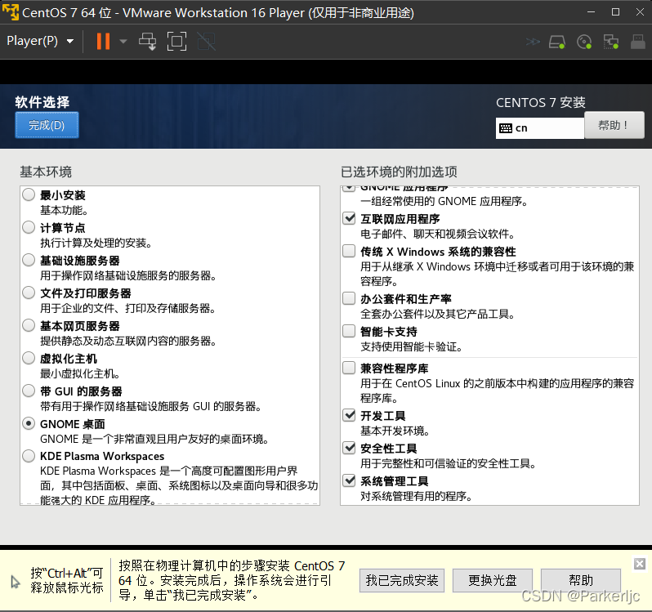Select the 基础设施服务器 radio button
This screenshot has height=612, width=652.
click(29, 261)
